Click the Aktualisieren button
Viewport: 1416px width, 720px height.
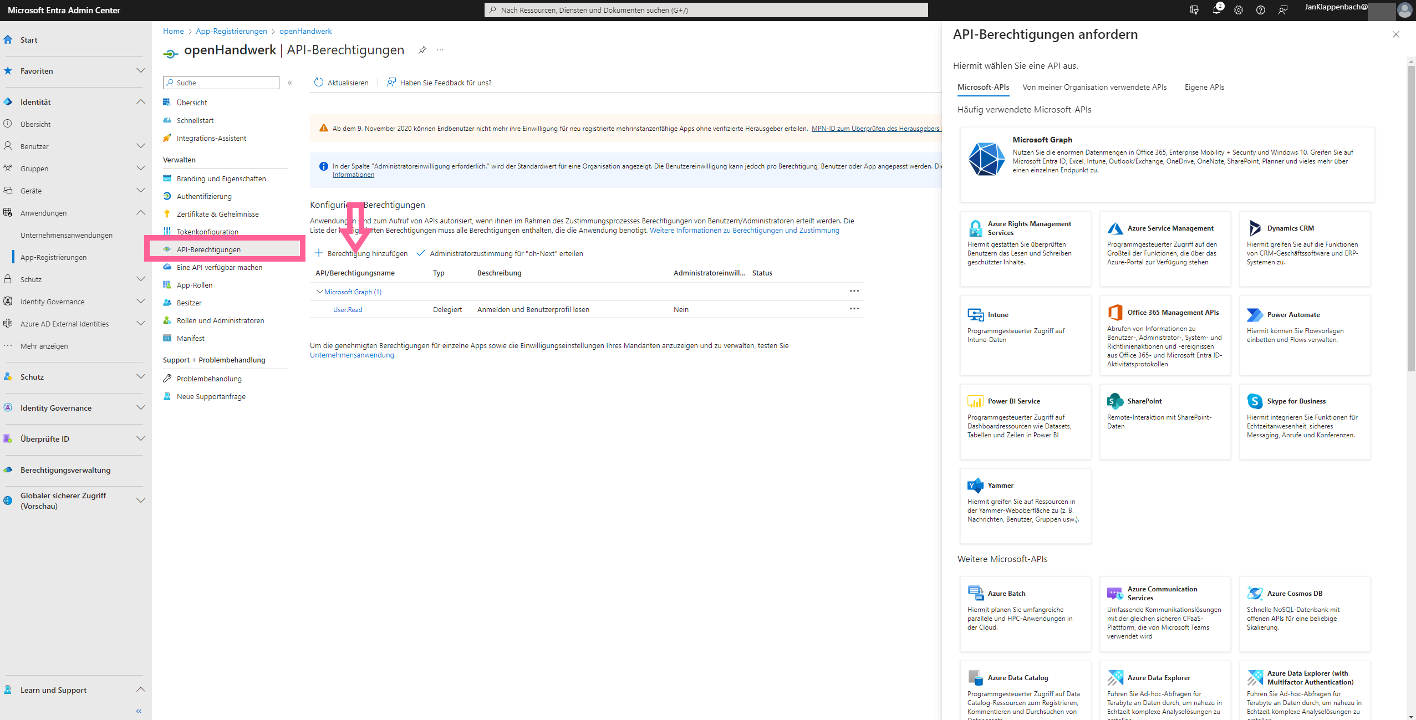click(x=341, y=83)
